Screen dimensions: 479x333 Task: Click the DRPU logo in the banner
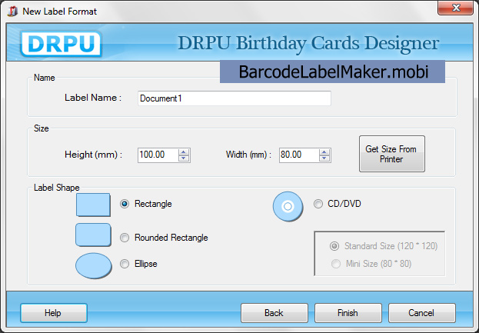61,43
